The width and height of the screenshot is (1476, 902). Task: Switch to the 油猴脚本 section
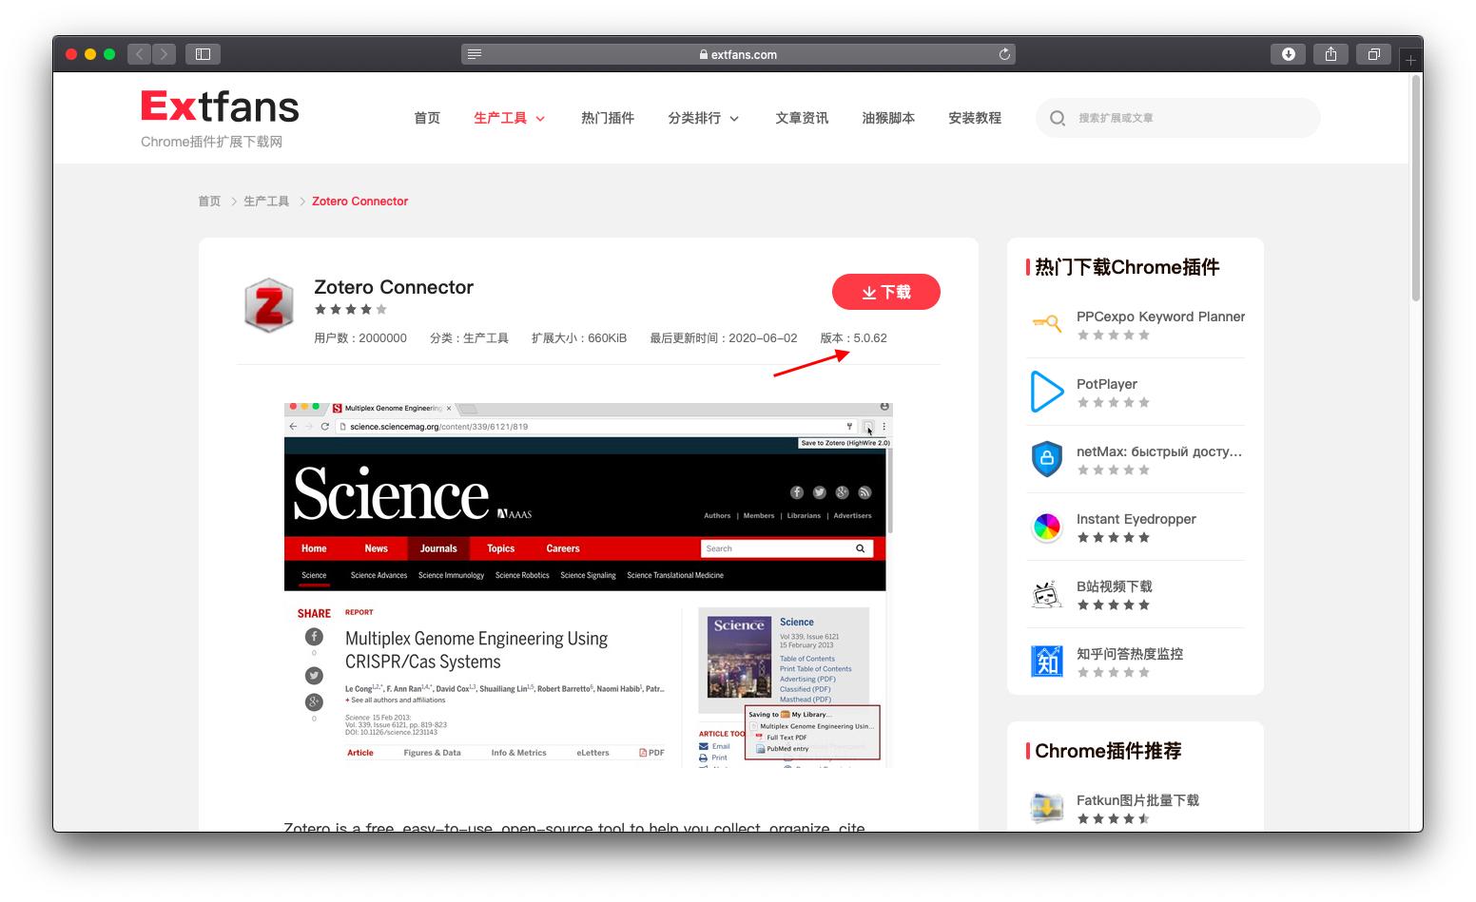pos(887,118)
